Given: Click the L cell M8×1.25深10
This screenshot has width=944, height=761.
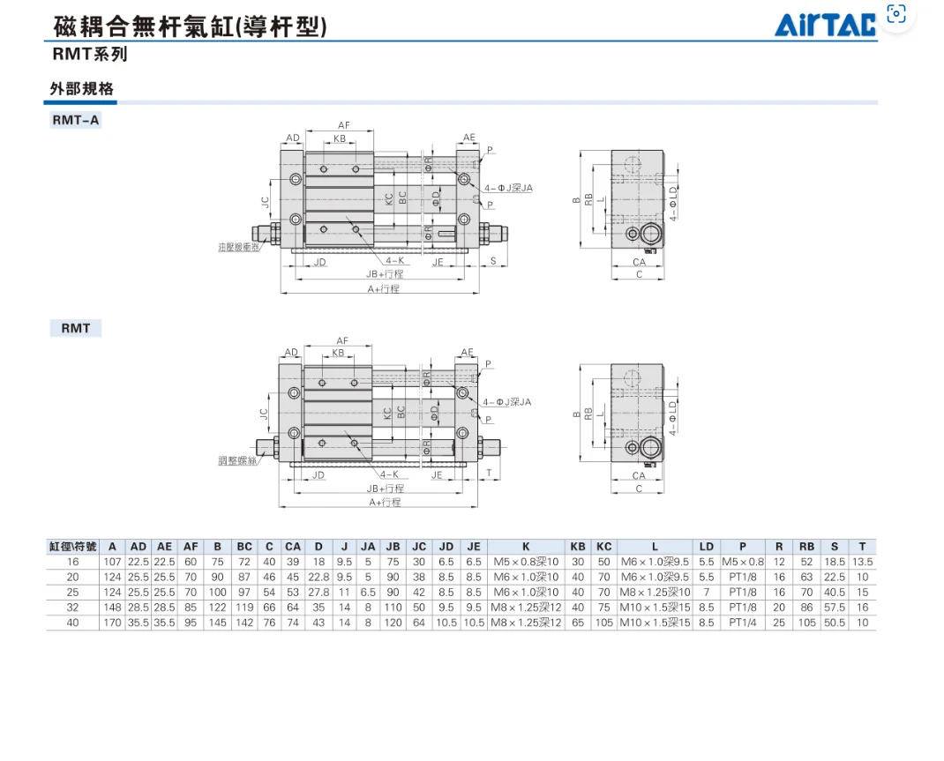Looking at the screenshot, I should coord(655,593).
